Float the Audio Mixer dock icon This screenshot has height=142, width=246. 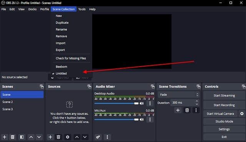pos(153,87)
